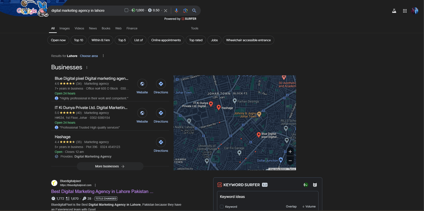Open the Google account profile avatar
The image size is (424, 211).
tap(415, 11)
